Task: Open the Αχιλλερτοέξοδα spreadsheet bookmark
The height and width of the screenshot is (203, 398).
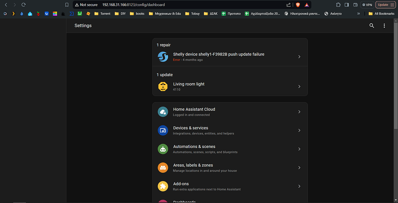Action: coord(262,14)
